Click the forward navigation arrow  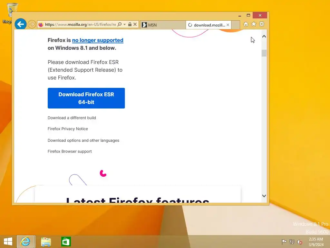click(32, 24)
